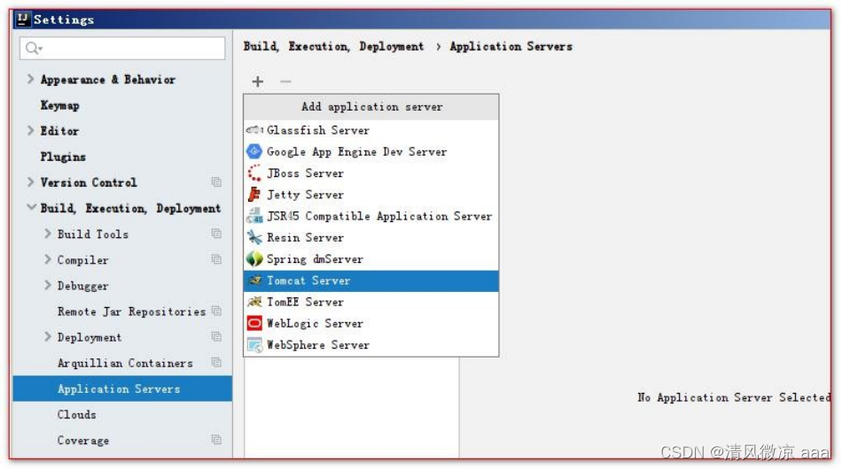Viewport: 842px width, 469px height.
Task: Expand Appearance & Behavior section
Action: coord(31,80)
